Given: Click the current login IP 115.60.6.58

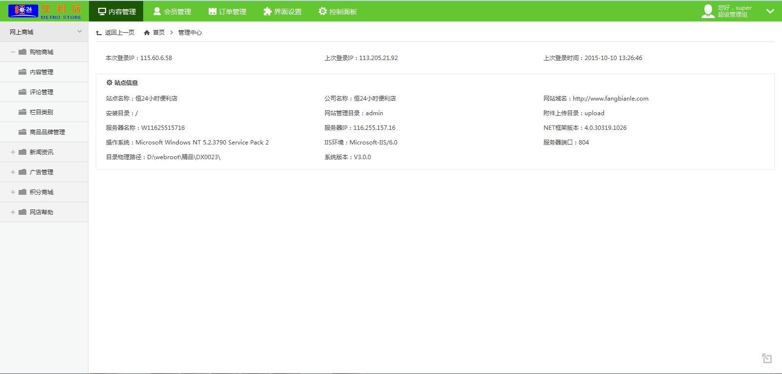Looking at the screenshot, I should (156, 58).
